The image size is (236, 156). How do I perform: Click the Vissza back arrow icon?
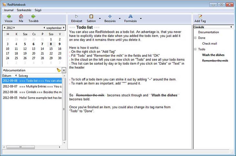8,16
